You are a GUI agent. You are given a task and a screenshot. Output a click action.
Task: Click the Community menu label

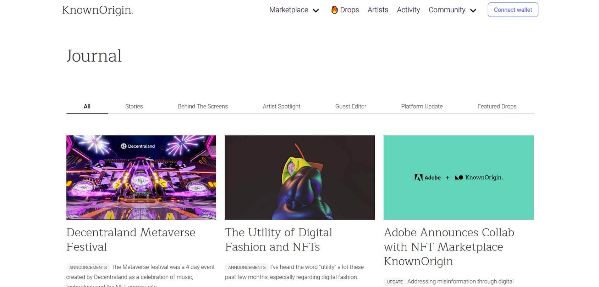(447, 10)
